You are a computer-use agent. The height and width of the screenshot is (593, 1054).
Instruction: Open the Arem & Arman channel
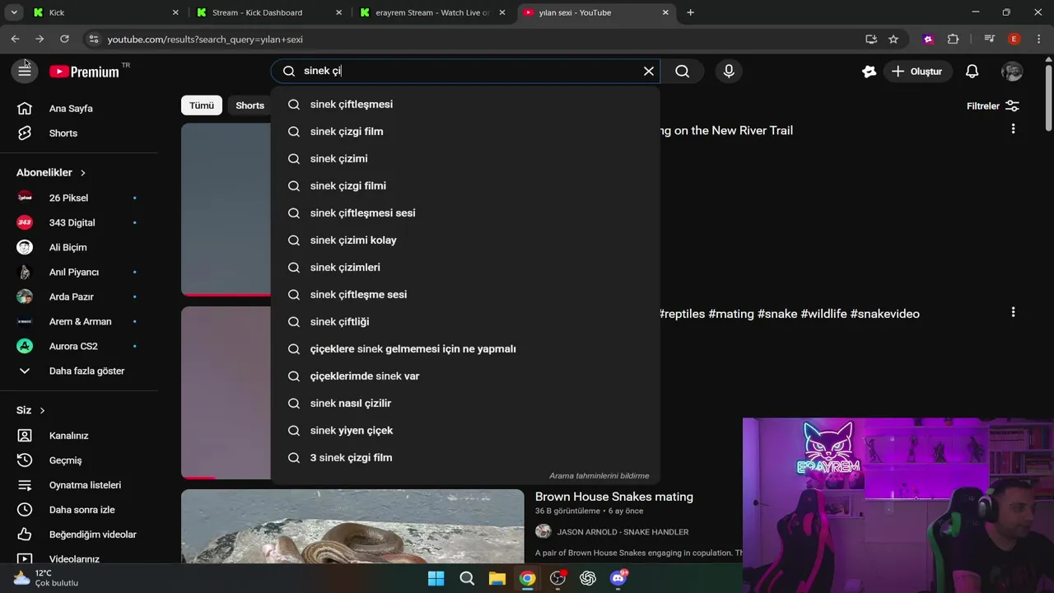pos(79,321)
